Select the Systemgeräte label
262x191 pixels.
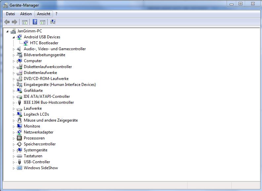click(x=36, y=150)
